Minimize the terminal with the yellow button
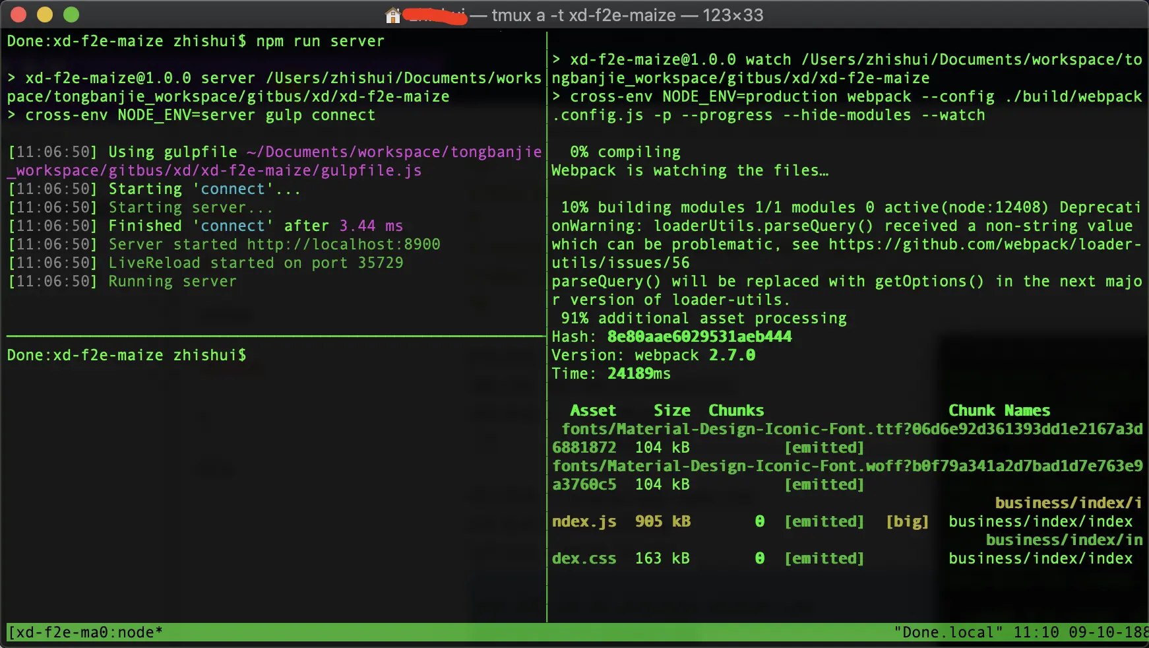Viewport: 1149px width, 648px height. coord(45,15)
